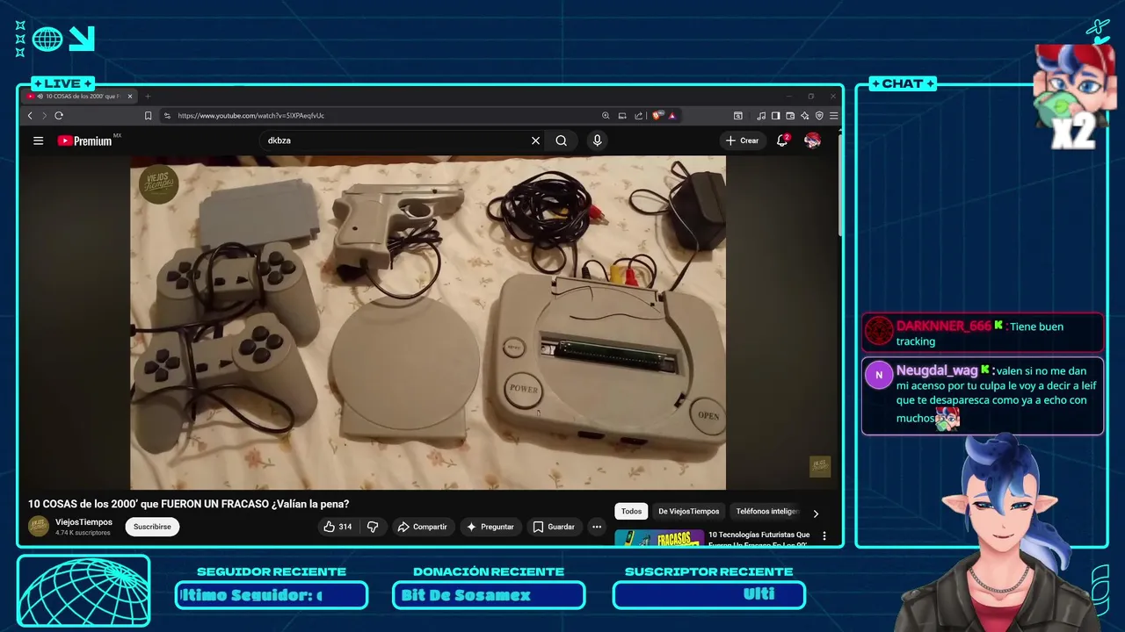The height and width of the screenshot is (632, 1125).
Task: Click the video player showing the console
Action: (428, 322)
